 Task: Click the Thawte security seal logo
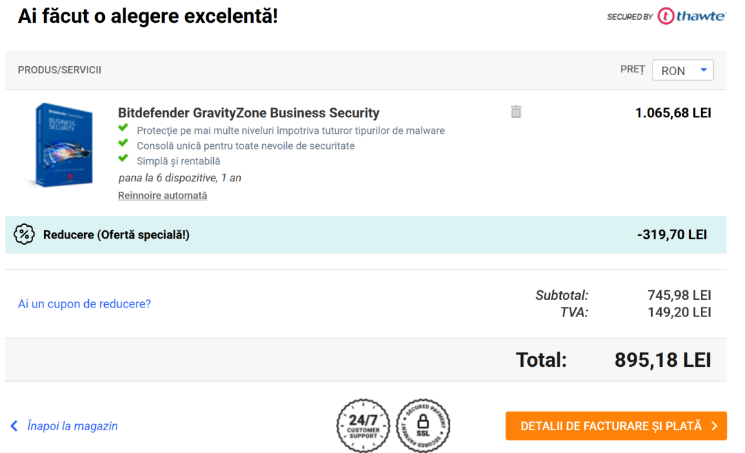pyautogui.click(x=666, y=16)
